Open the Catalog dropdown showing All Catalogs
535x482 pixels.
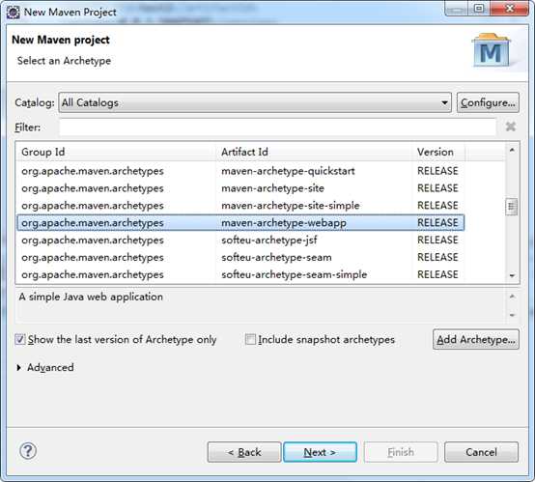[255, 102]
